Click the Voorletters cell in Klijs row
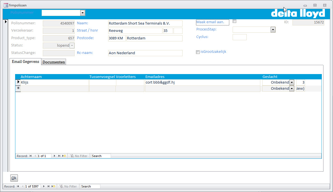Screen dimensions: 333x192 pos(130,82)
